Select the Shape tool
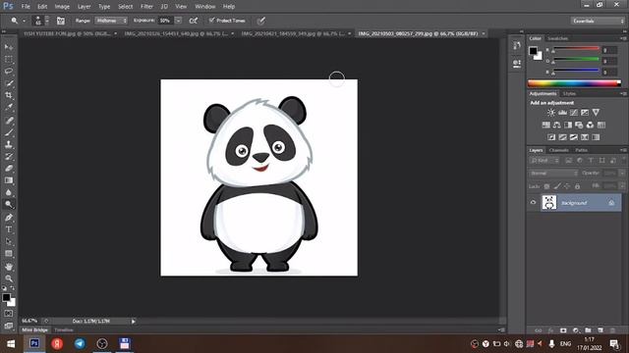This screenshot has width=629, height=353. pos(9,254)
